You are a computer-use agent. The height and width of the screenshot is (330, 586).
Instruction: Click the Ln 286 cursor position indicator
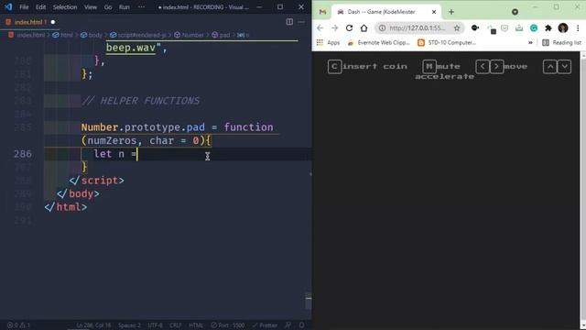tap(93, 325)
